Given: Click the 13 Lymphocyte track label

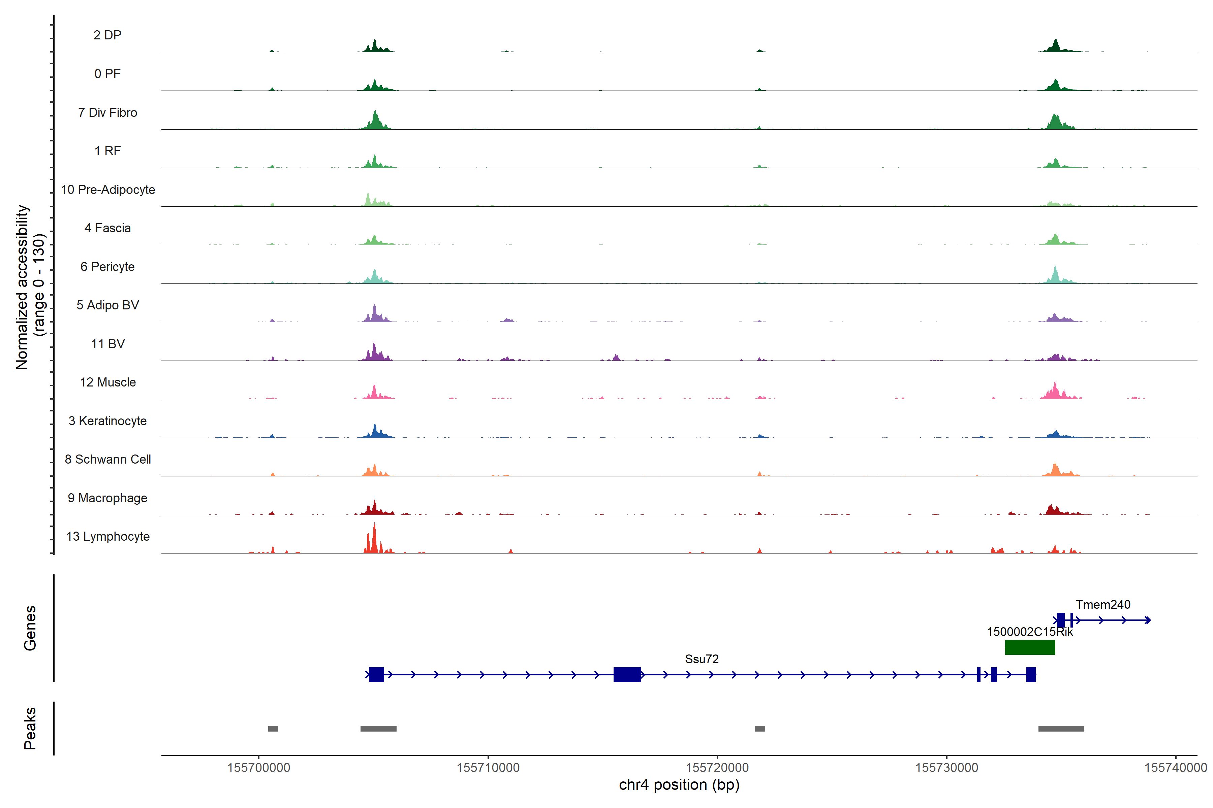Looking at the screenshot, I should coord(108,536).
